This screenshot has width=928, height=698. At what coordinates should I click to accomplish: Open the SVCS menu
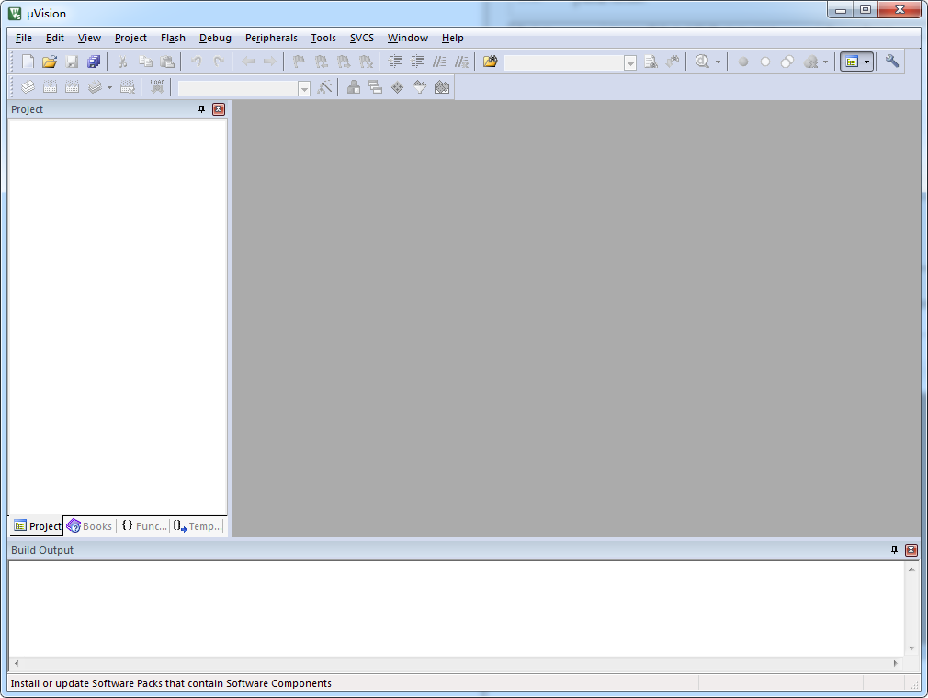(362, 38)
